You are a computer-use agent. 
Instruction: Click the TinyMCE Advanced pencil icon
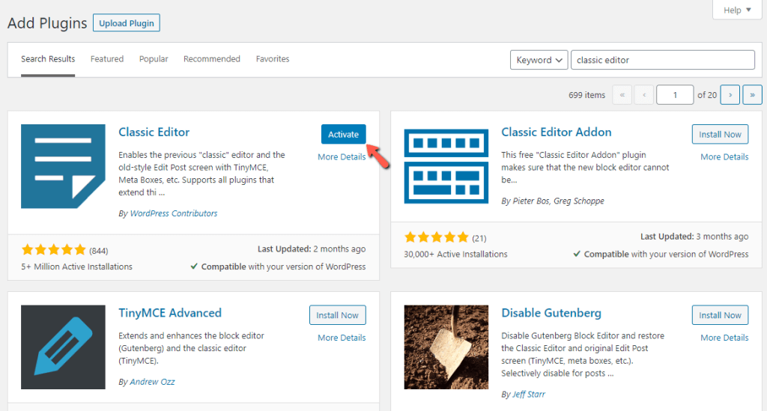pos(63,347)
